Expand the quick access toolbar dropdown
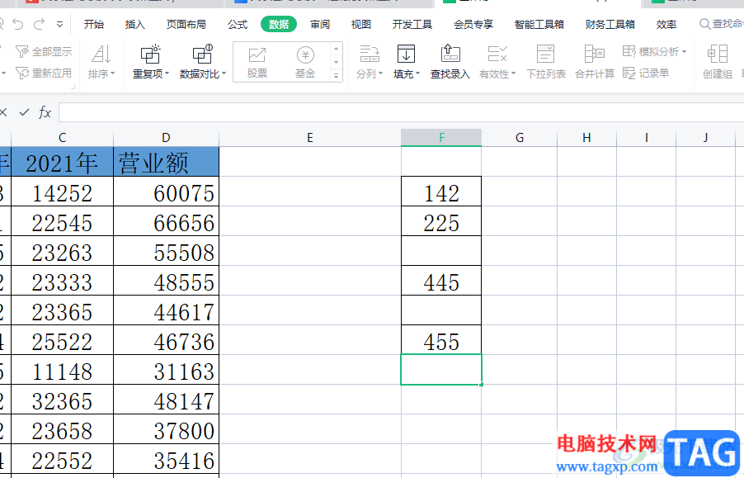The image size is (744, 478). pos(59,24)
